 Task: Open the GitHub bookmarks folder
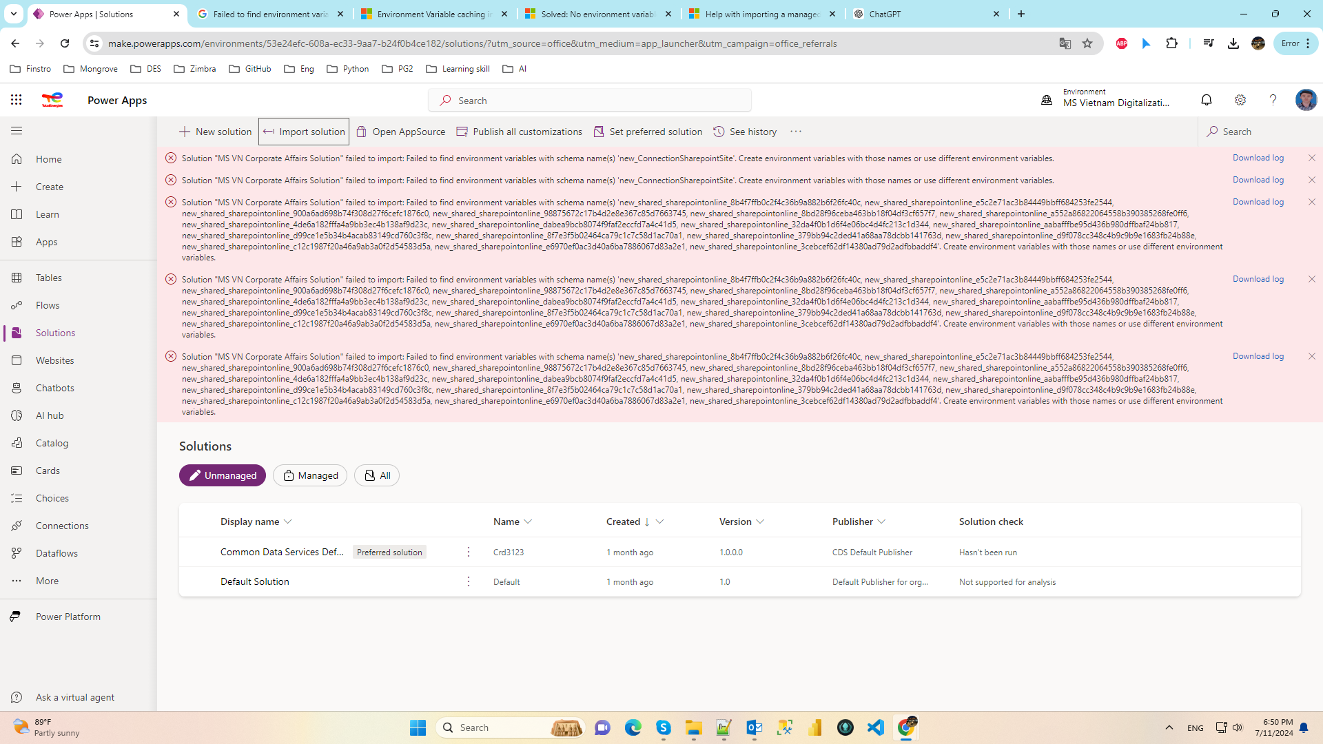pos(250,69)
